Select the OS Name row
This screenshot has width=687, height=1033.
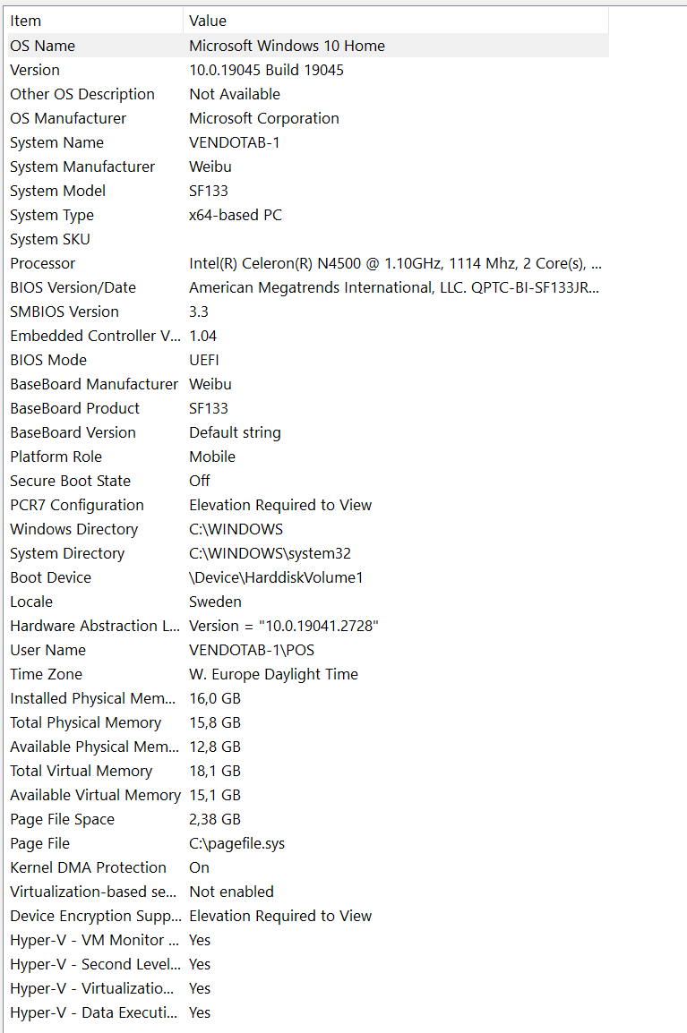click(x=43, y=46)
